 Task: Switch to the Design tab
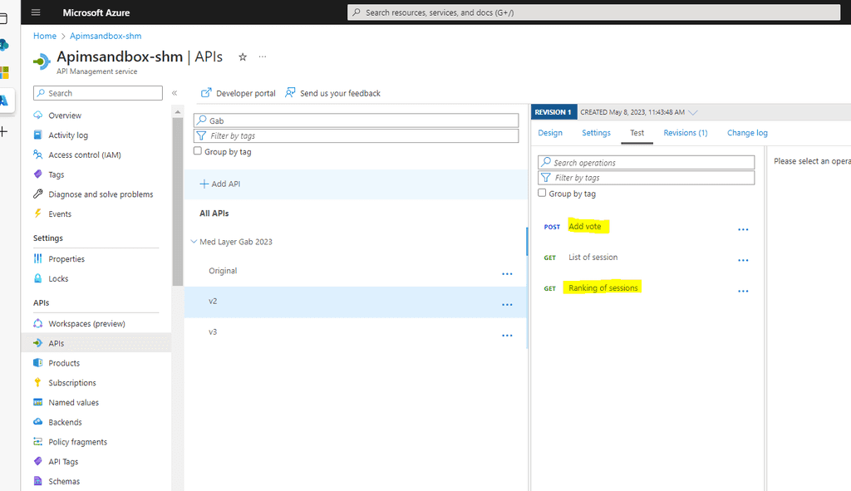pos(550,133)
